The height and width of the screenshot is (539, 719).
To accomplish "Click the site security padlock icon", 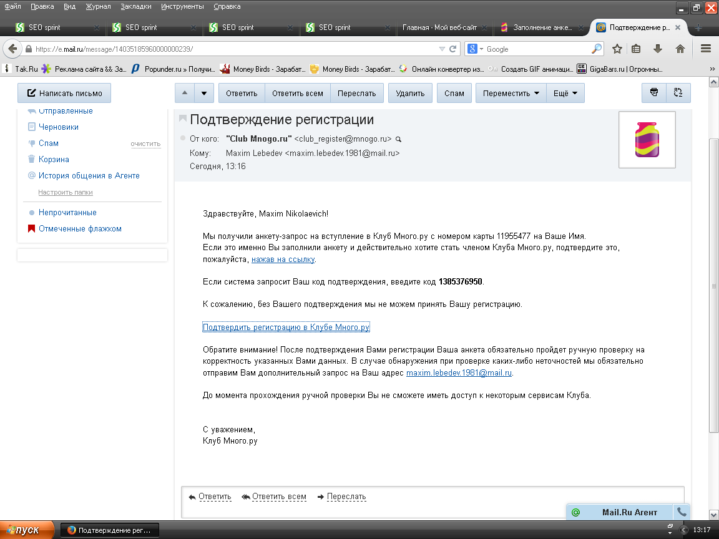I will coord(29,49).
